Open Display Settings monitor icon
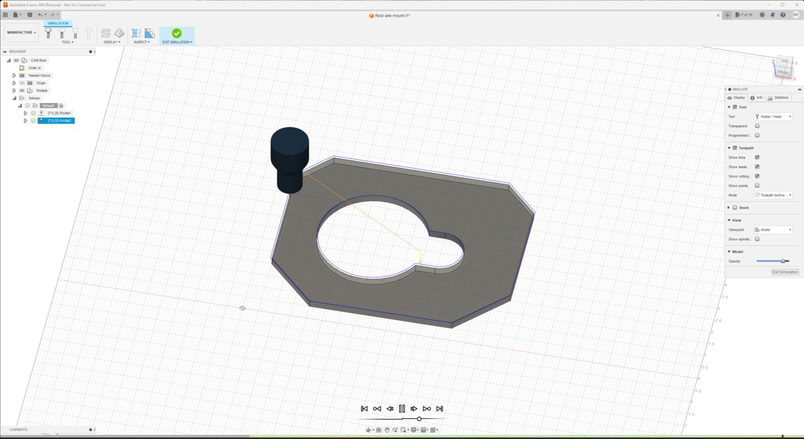 pyautogui.click(x=414, y=430)
